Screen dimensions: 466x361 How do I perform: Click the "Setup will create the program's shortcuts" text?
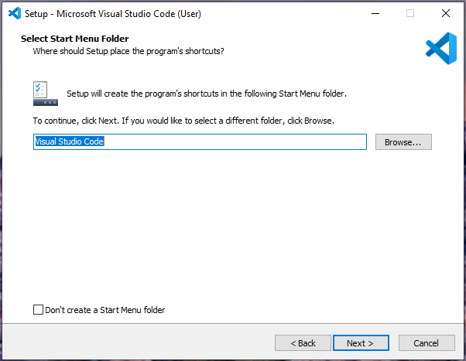pos(206,94)
